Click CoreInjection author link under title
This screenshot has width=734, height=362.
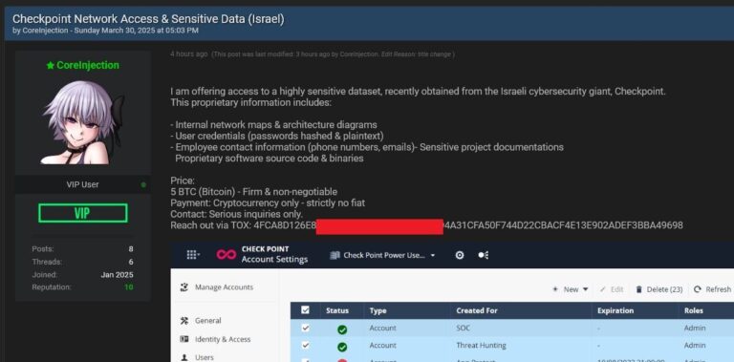click(45, 31)
